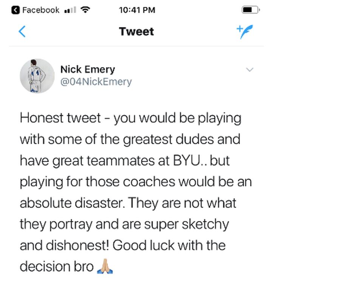This screenshot has width=340, height=285.
Task: Tap the battery indicator icon
Action: pyautogui.click(x=250, y=10)
